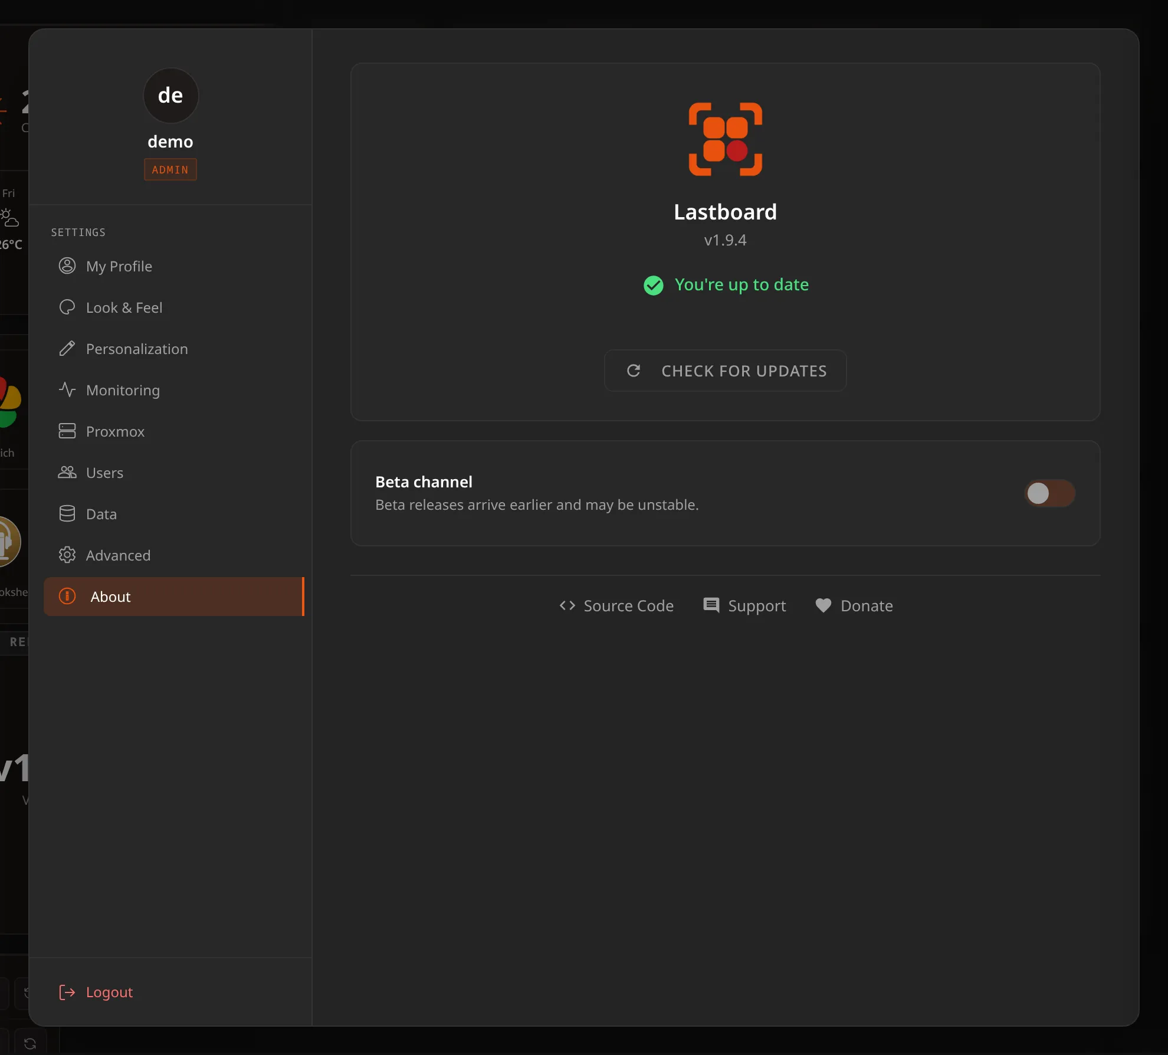Viewport: 1168px width, 1055px height.
Task: Click the Proxmox menu label
Action: click(115, 431)
